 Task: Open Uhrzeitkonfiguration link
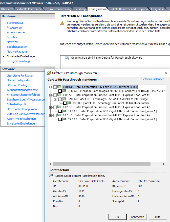[19, 80]
